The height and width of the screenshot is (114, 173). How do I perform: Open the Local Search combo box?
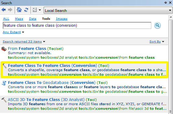tap(108, 10)
